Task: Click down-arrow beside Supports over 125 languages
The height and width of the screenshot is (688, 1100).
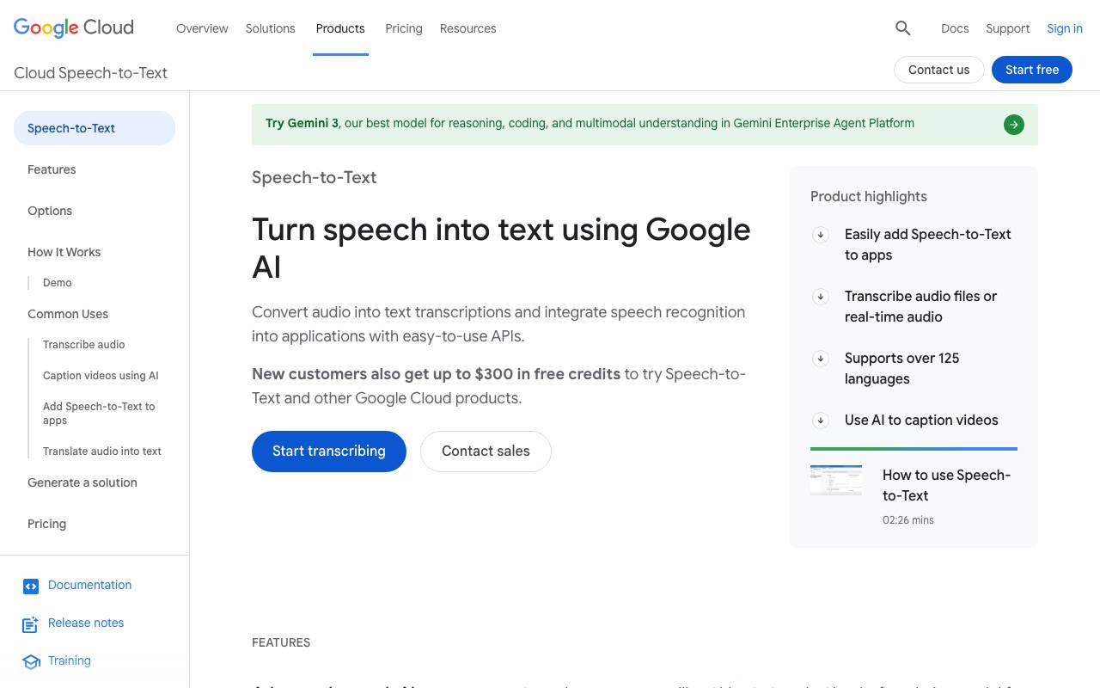Action: coord(821,358)
